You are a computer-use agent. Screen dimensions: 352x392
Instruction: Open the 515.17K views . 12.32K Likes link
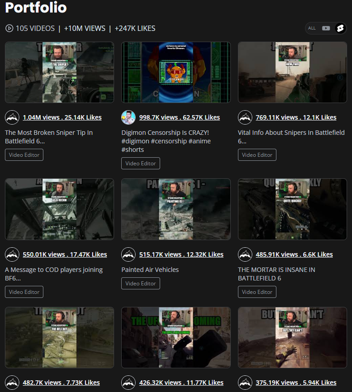pyautogui.click(x=181, y=254)
